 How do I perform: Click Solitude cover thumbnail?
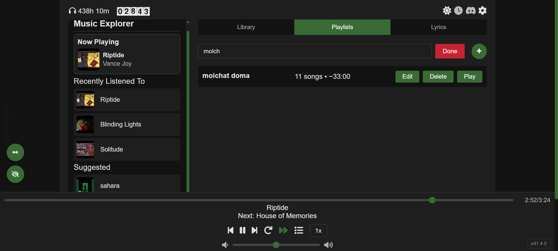[x=85, y=149]
